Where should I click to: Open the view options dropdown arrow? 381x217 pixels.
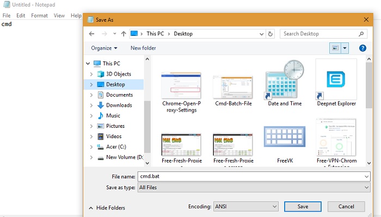tap(345, 48)
